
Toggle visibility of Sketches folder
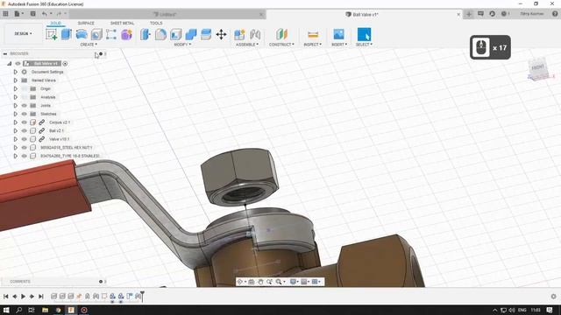[25, 114]
